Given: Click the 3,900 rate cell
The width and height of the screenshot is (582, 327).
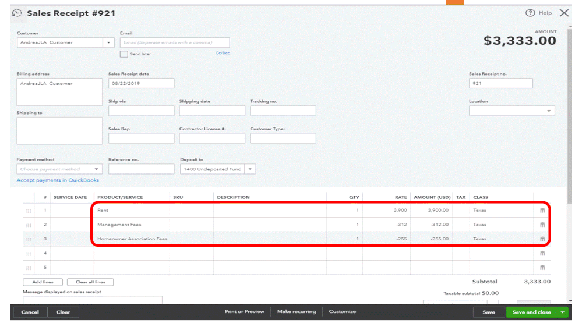Looking at the screenshot, I should pyautogui.click(x=386, y=210).
